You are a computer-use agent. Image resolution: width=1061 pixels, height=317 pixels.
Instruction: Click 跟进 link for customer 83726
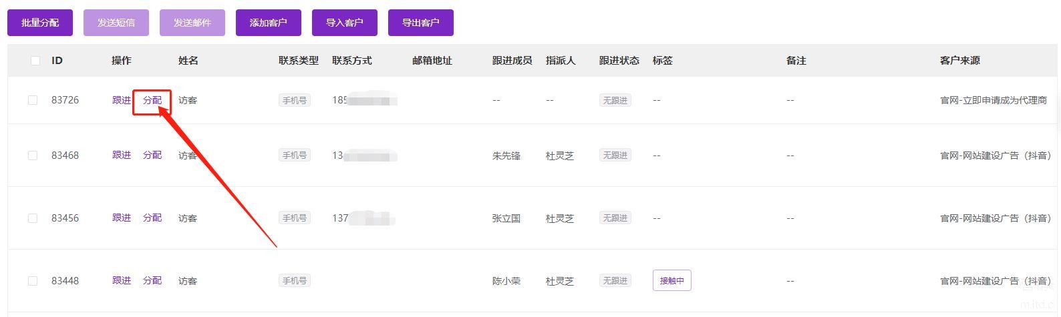[122, 100]
